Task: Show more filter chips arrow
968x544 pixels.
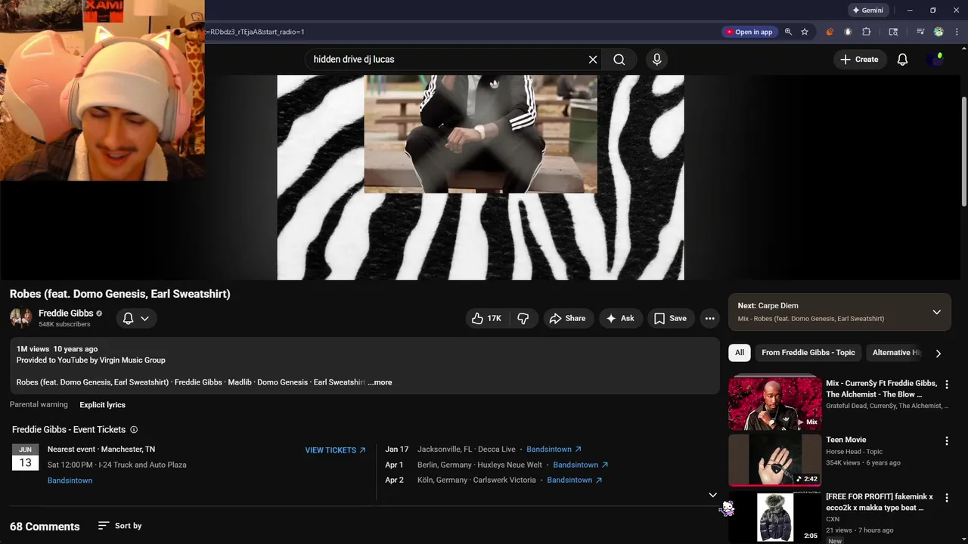Action: point(939,353)
